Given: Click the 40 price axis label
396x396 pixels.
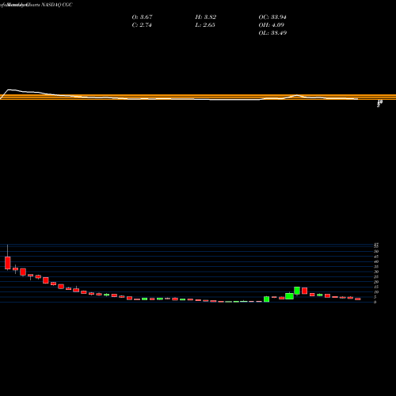Looking at the screenshot, I should (376, 261).
